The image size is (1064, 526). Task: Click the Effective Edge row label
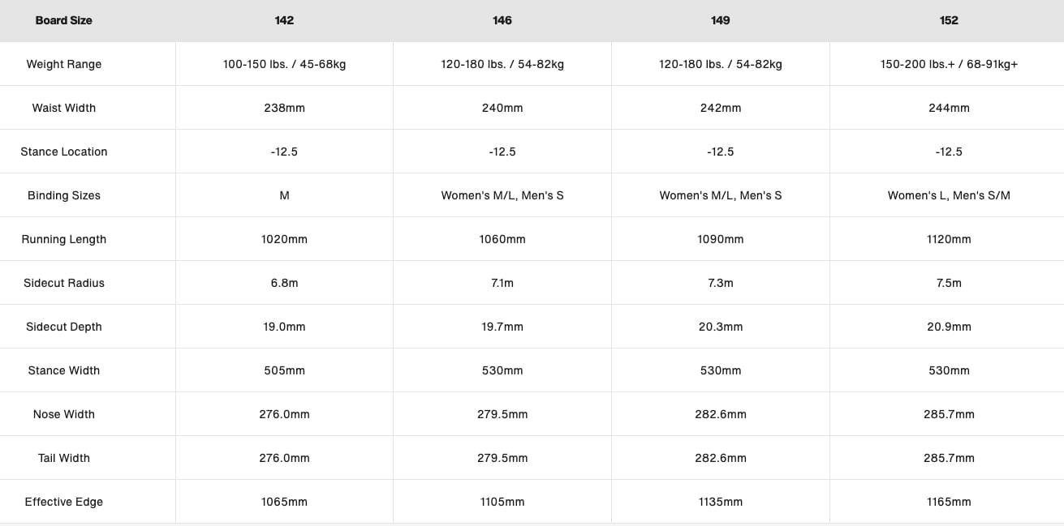coord(64,502)
